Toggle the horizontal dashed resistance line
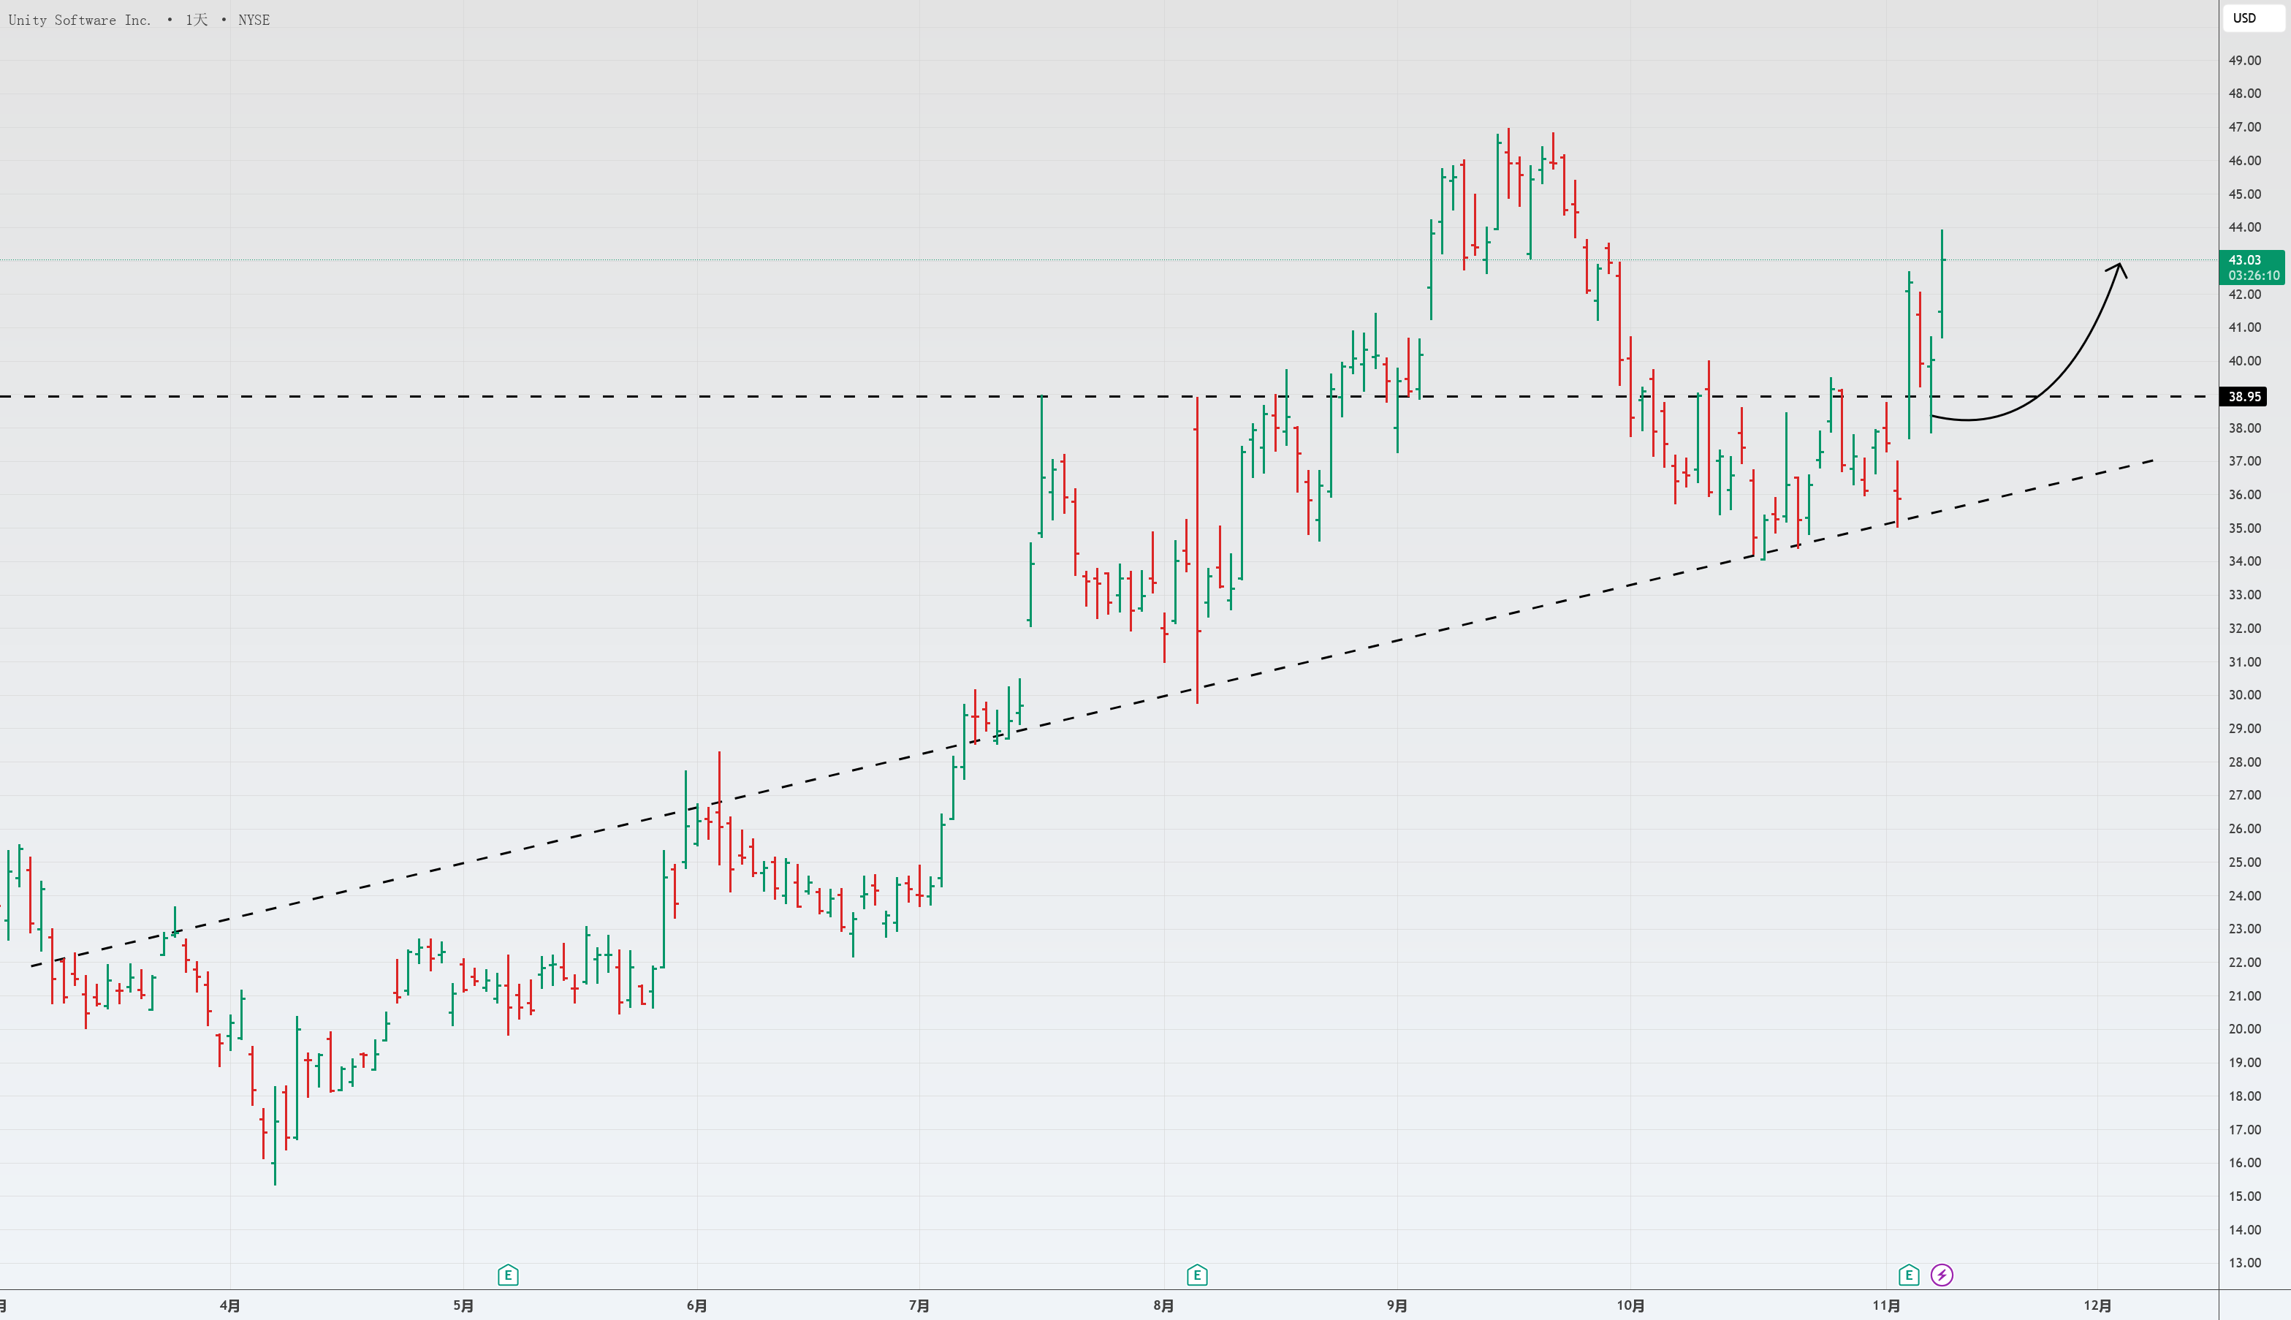The width and height of the screenshot is (2291, 1320). (634, 395)
